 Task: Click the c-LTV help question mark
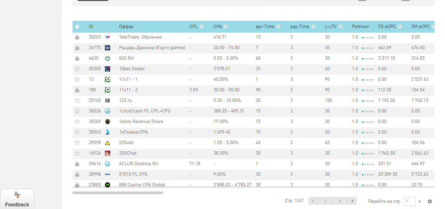pos(340,27)
